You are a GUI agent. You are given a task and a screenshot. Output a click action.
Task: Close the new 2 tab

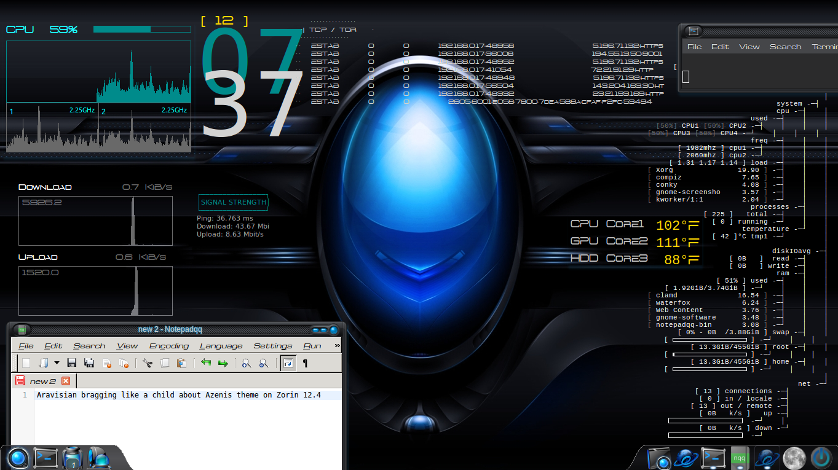(66, 381)
